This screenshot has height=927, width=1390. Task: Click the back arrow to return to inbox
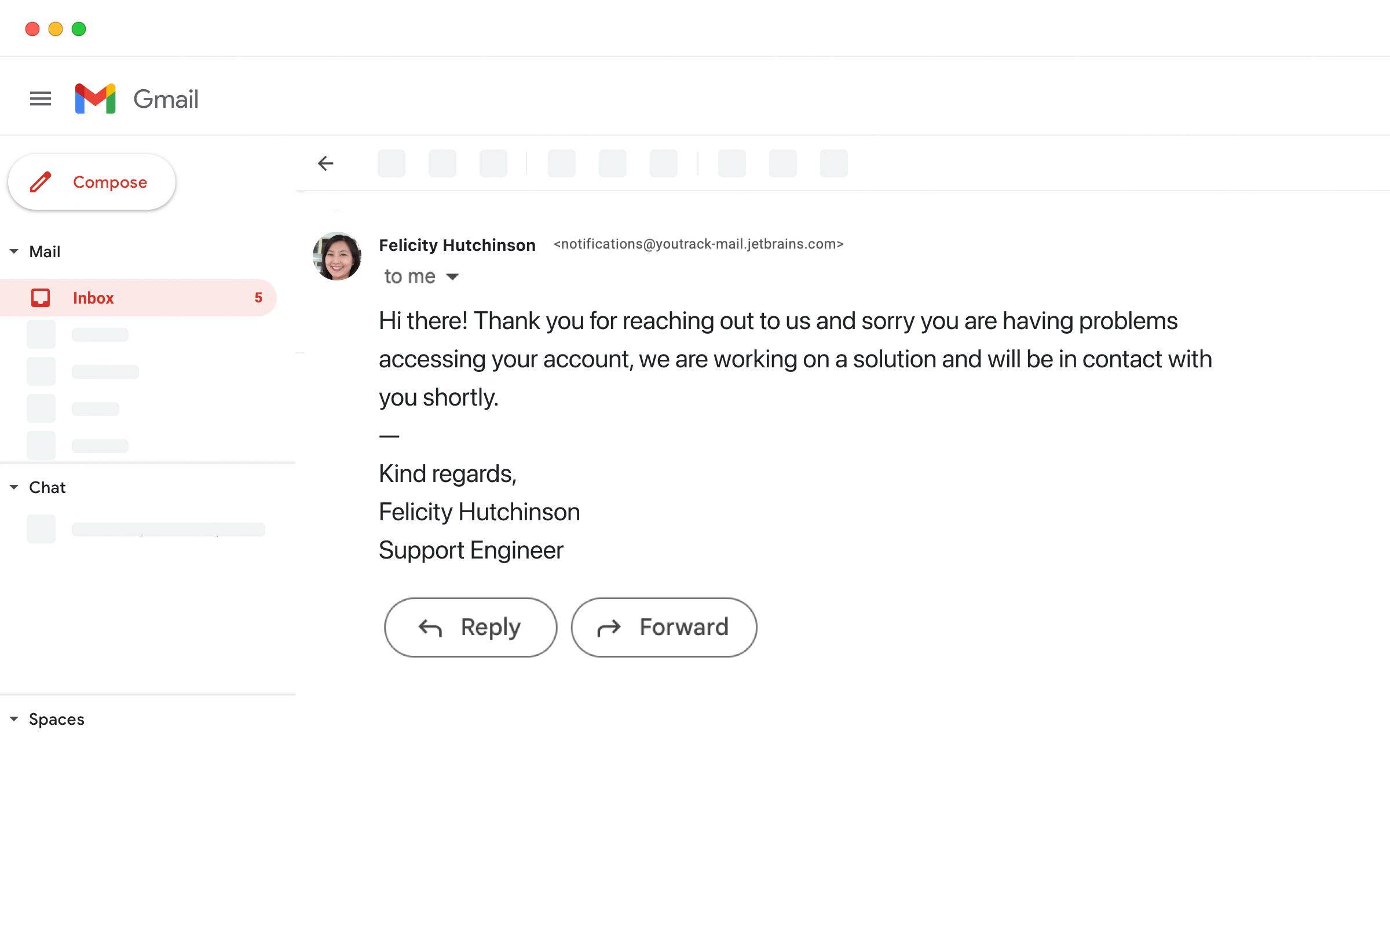click(325, 163)
